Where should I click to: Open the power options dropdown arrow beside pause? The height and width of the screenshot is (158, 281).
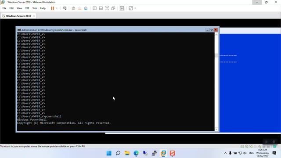click(x=57, y=8)
